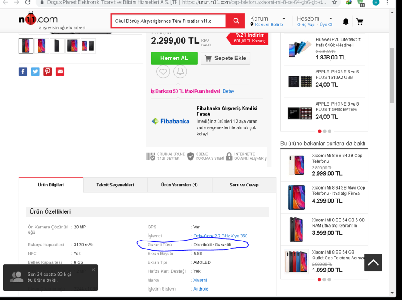Share product on Pinterest
The height and width of the screenshot is (300, 402).
coord(48,72)
